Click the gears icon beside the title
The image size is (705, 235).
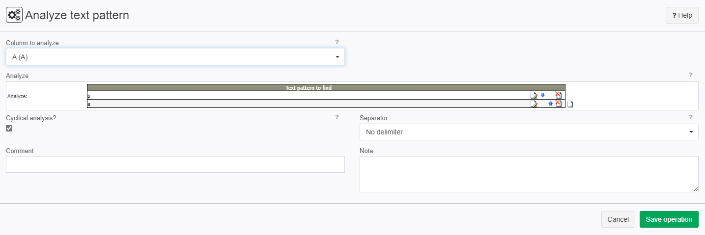point(14,15)
